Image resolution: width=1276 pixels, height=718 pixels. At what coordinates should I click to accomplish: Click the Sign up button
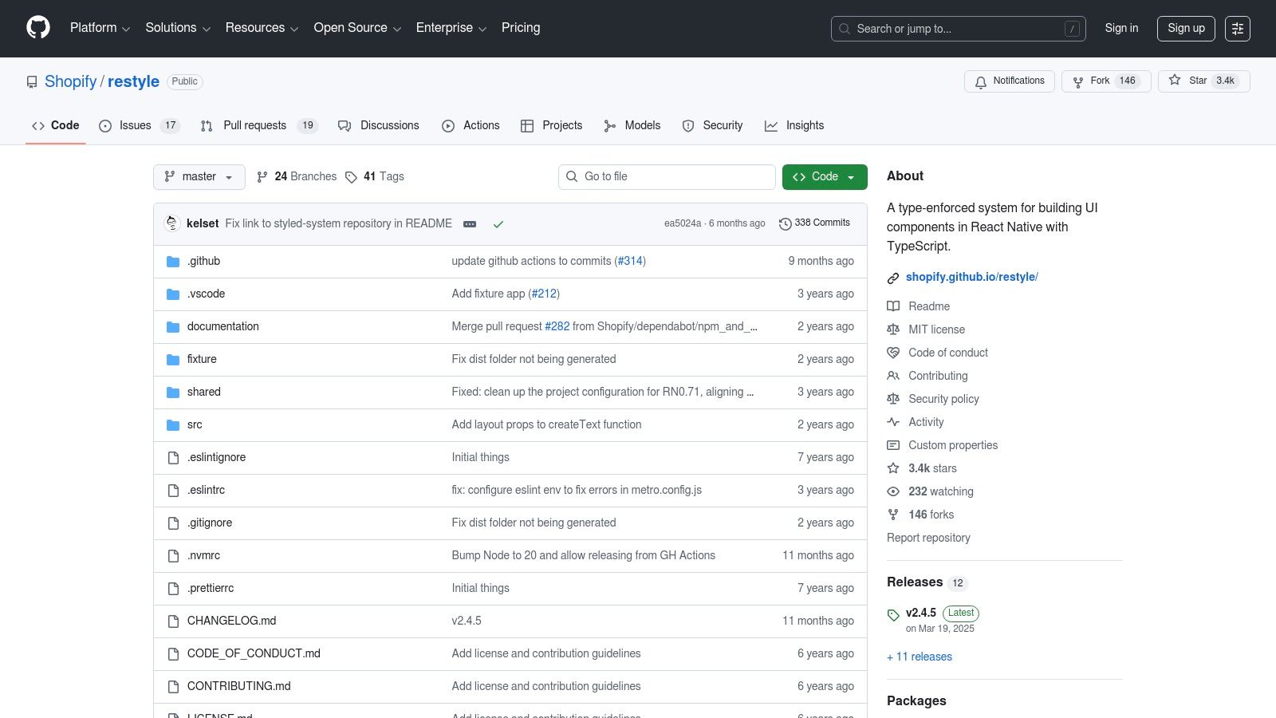(x=1186, y=28)
